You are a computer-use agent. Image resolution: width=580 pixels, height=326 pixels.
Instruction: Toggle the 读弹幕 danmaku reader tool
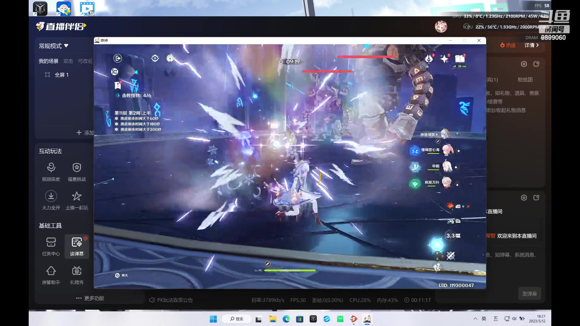77,247
